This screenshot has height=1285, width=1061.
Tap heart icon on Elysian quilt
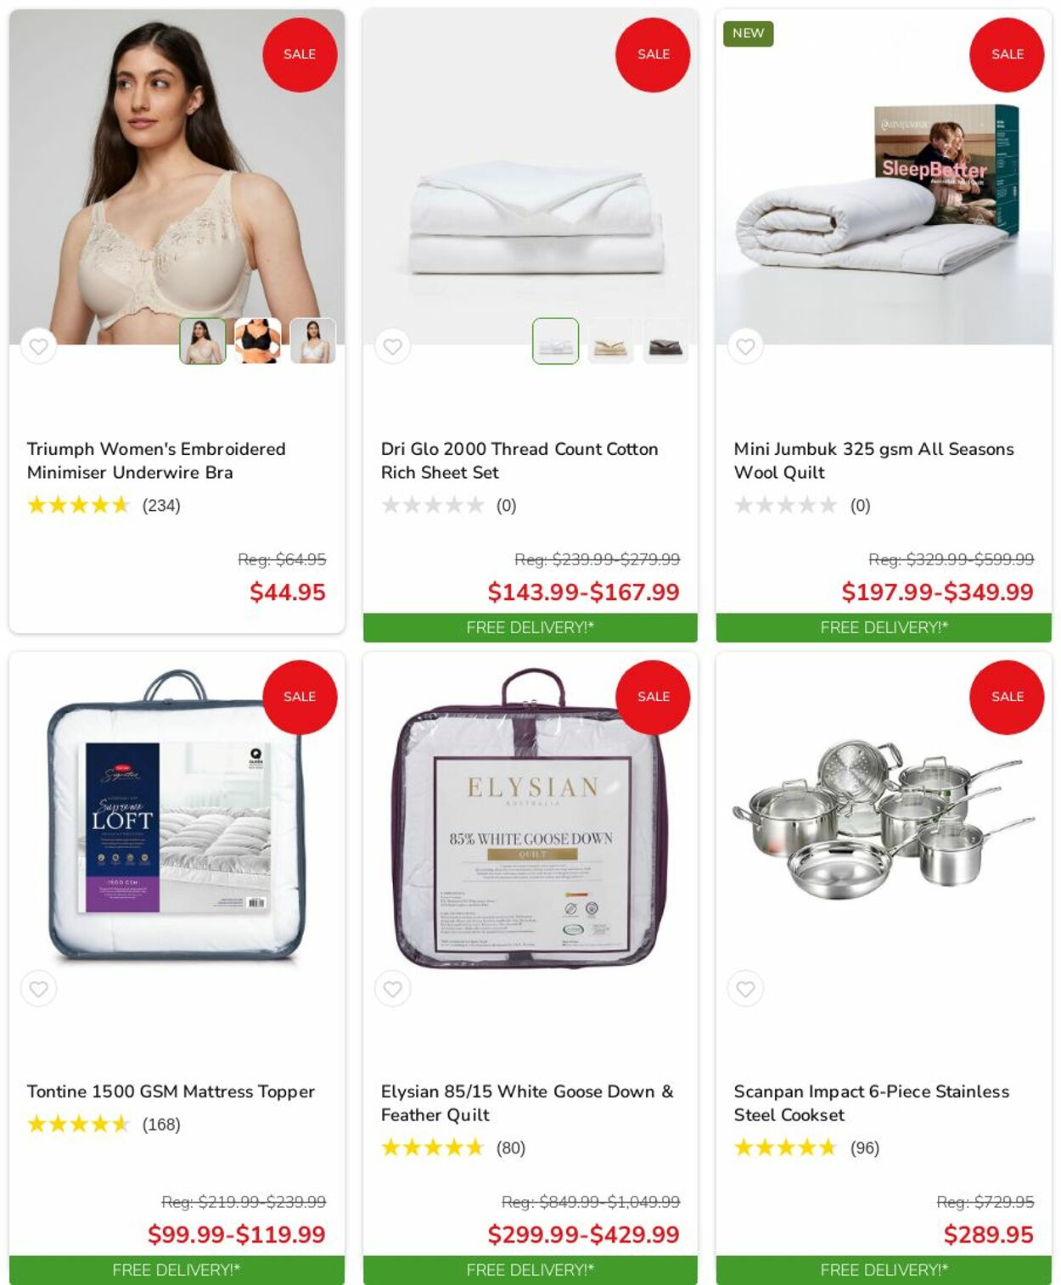coord(392,989)
